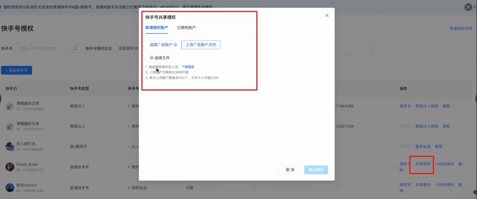
Task: Click 授权书 for Detail_Kobe
Action: tap(405, 164)
